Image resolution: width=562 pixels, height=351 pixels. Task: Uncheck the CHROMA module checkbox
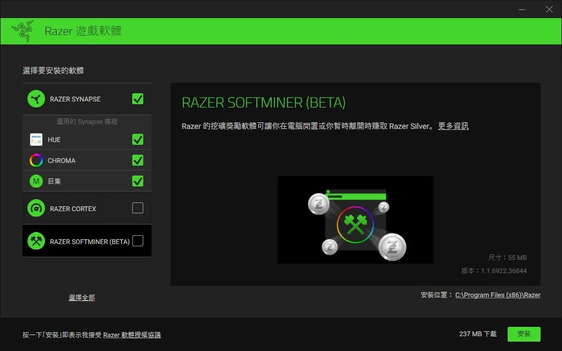[x=138, y=160]
